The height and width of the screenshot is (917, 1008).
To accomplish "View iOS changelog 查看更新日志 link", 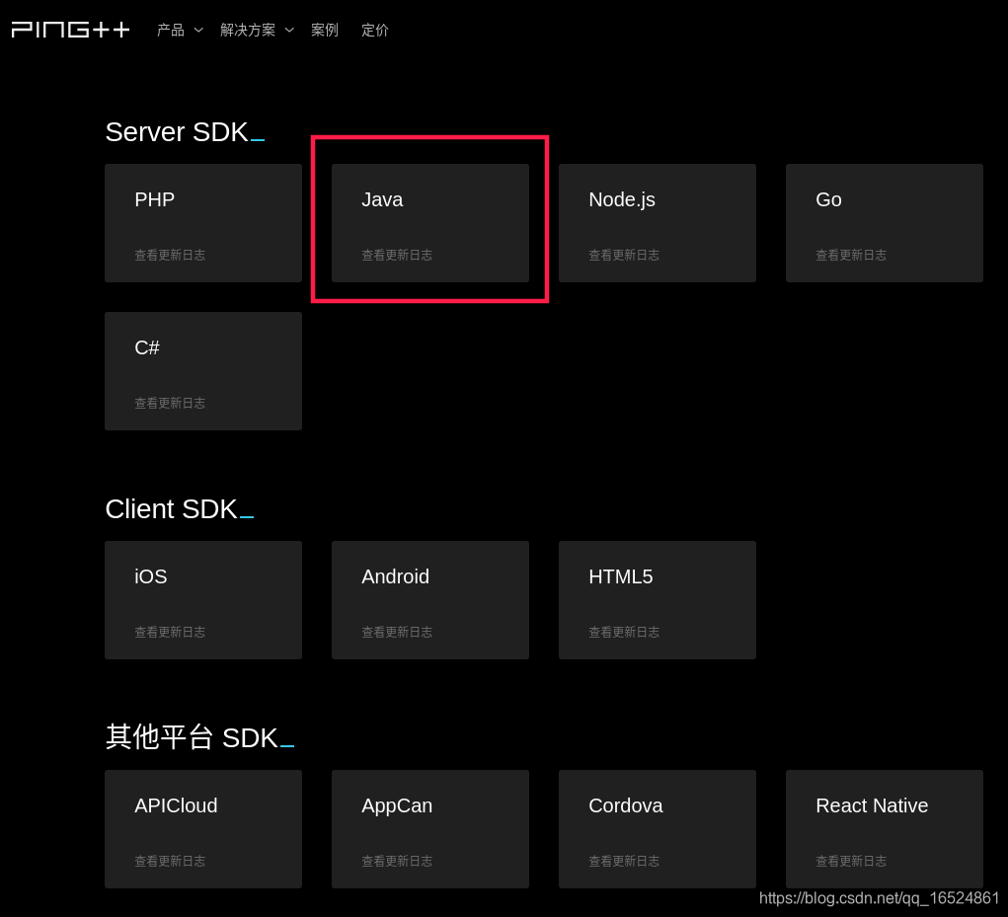I will click(170, 633).
